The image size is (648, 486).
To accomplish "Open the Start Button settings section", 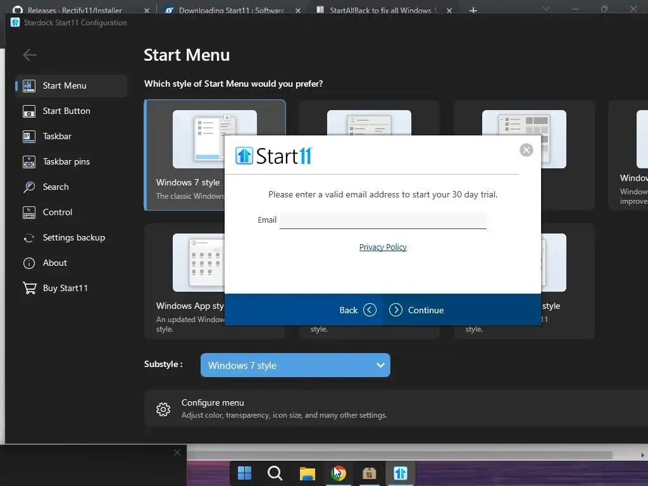I will [71, 111].
